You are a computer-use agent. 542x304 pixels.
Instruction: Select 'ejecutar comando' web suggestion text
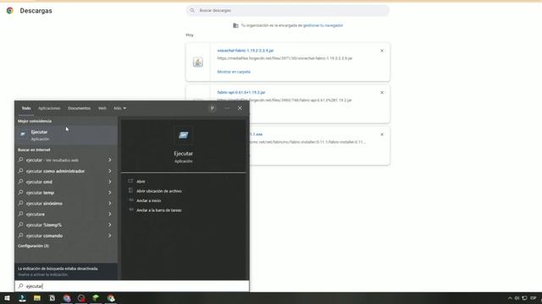tap(44, 236)
